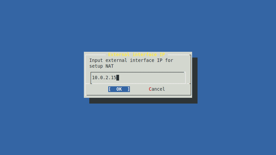Click the 'setup NAT' text line

pyautogui.click(x=101, y=66)
